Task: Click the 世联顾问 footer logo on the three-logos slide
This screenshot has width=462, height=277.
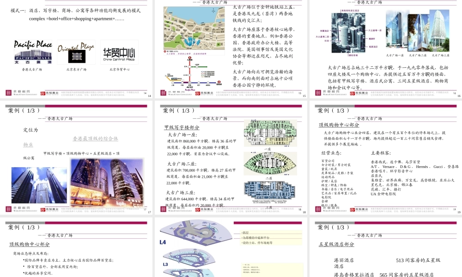Action: [22, 93]
